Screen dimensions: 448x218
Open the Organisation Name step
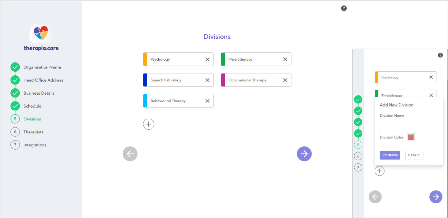coord(42,67)
